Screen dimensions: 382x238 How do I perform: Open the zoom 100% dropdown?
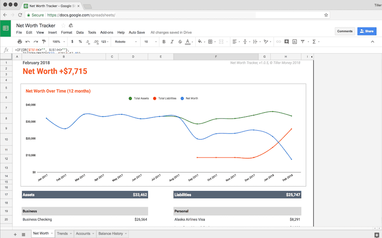point(59,42)
